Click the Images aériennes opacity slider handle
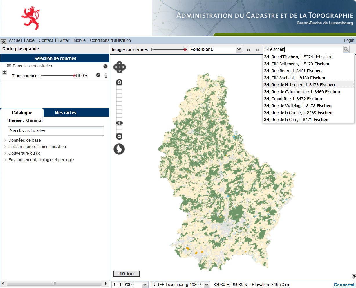The image size is (356, 288). pos(185,50)
